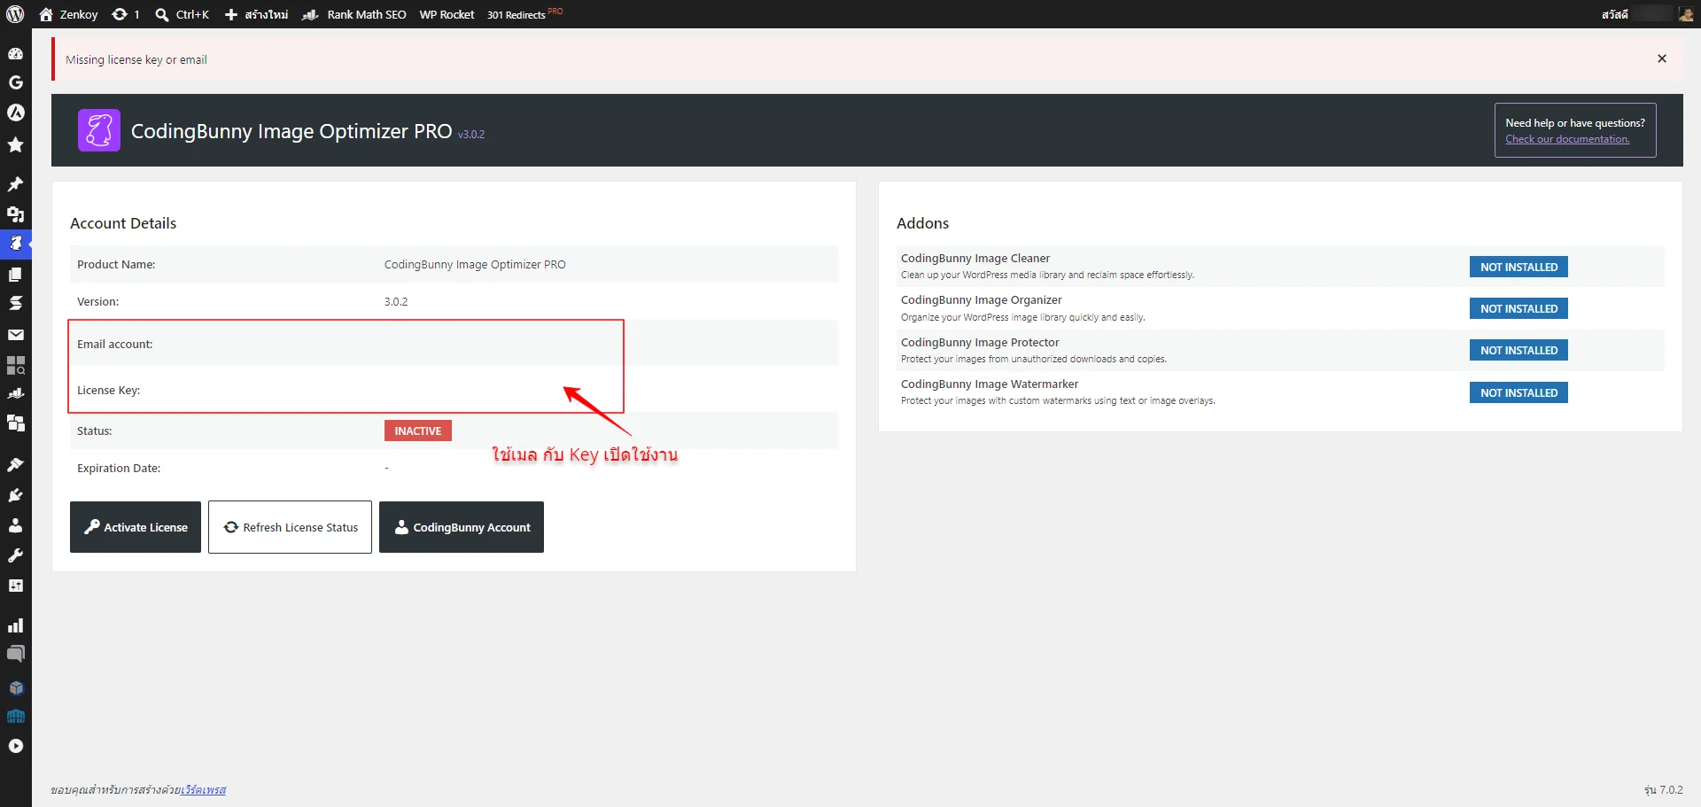Open Posts via the pushpin icon
Screen dimensions: 1701x807
coord(15,184)
